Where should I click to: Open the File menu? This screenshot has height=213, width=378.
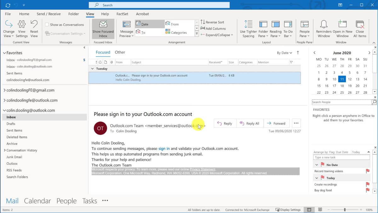click(x=8, y=14)
